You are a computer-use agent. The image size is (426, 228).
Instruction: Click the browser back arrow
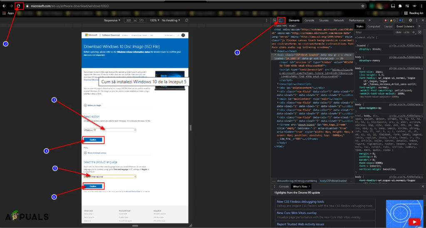click(x=4, y=6)
